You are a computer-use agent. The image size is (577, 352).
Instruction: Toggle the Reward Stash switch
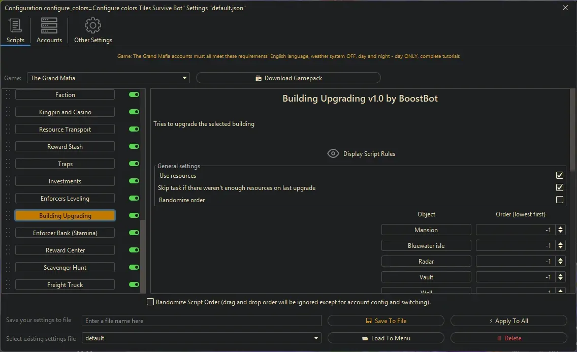tap(134, 146)
